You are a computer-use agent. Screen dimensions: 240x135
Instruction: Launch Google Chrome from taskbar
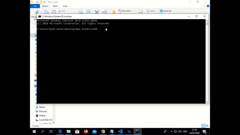[x=103, y=132]
